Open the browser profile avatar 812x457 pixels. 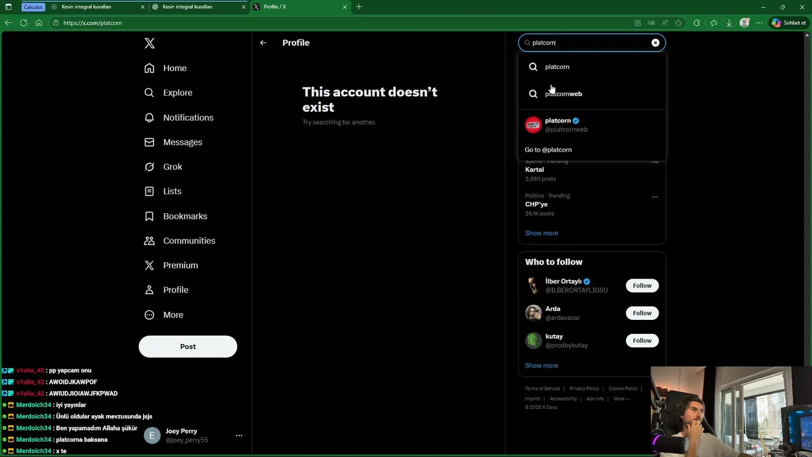click(x=745, y=23)
